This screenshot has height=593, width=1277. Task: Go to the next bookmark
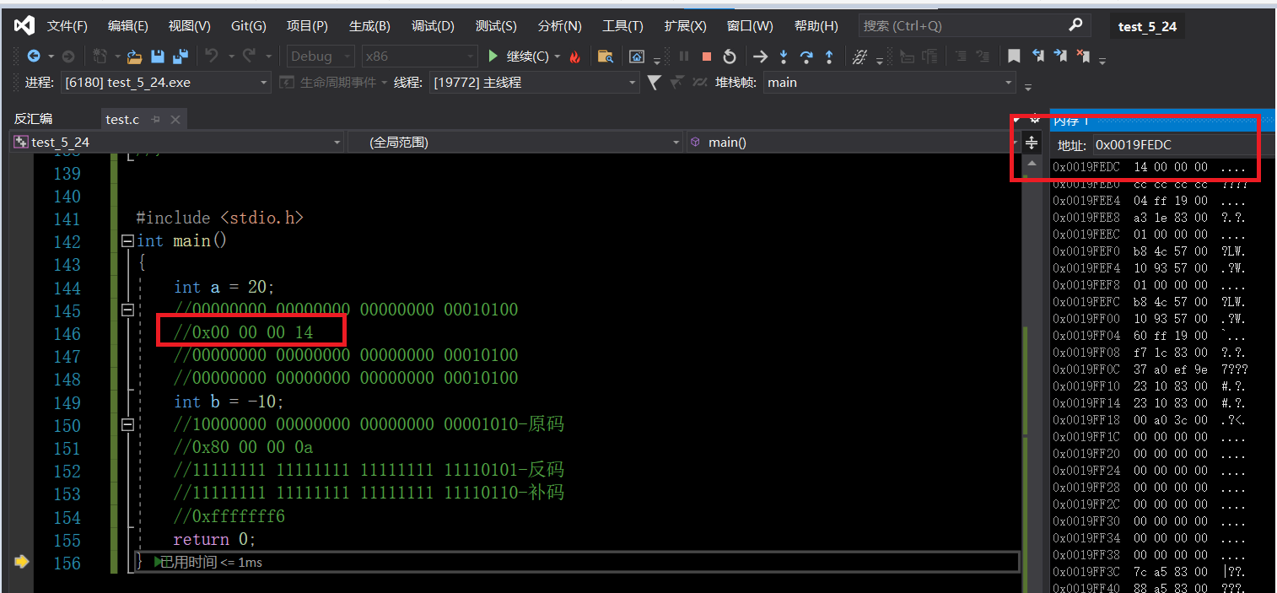tap(1061, 57)
